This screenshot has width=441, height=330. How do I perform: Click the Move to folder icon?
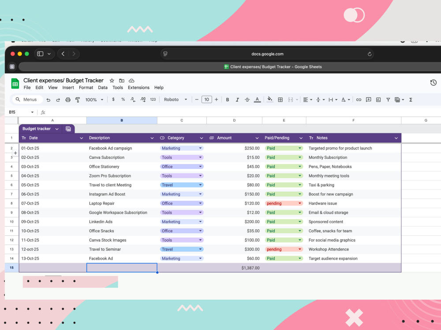tap(122, 81)
